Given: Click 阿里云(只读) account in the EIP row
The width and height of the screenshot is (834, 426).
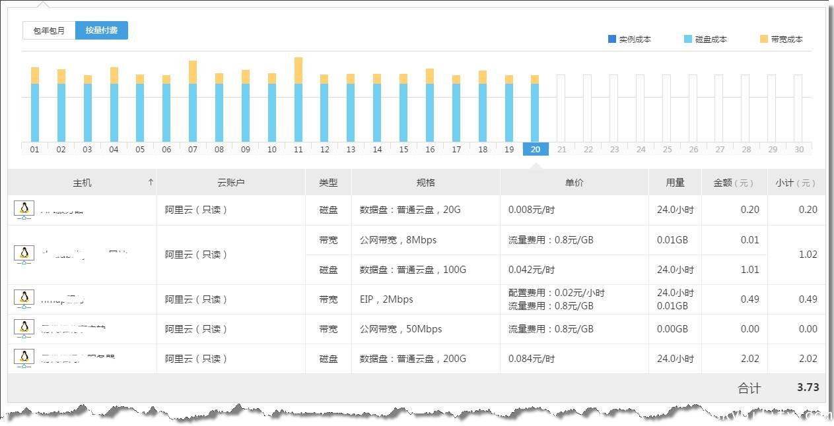Looking at the screenshot, I should click(x=196, y=299).
